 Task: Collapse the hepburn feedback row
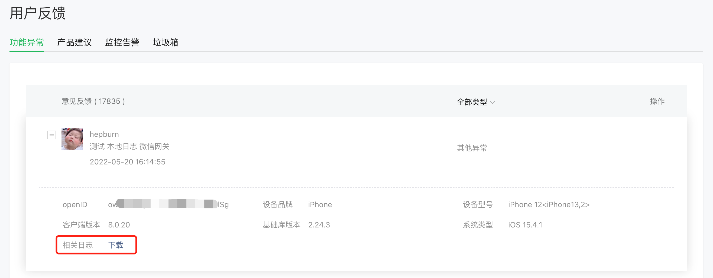click(51, 135)
